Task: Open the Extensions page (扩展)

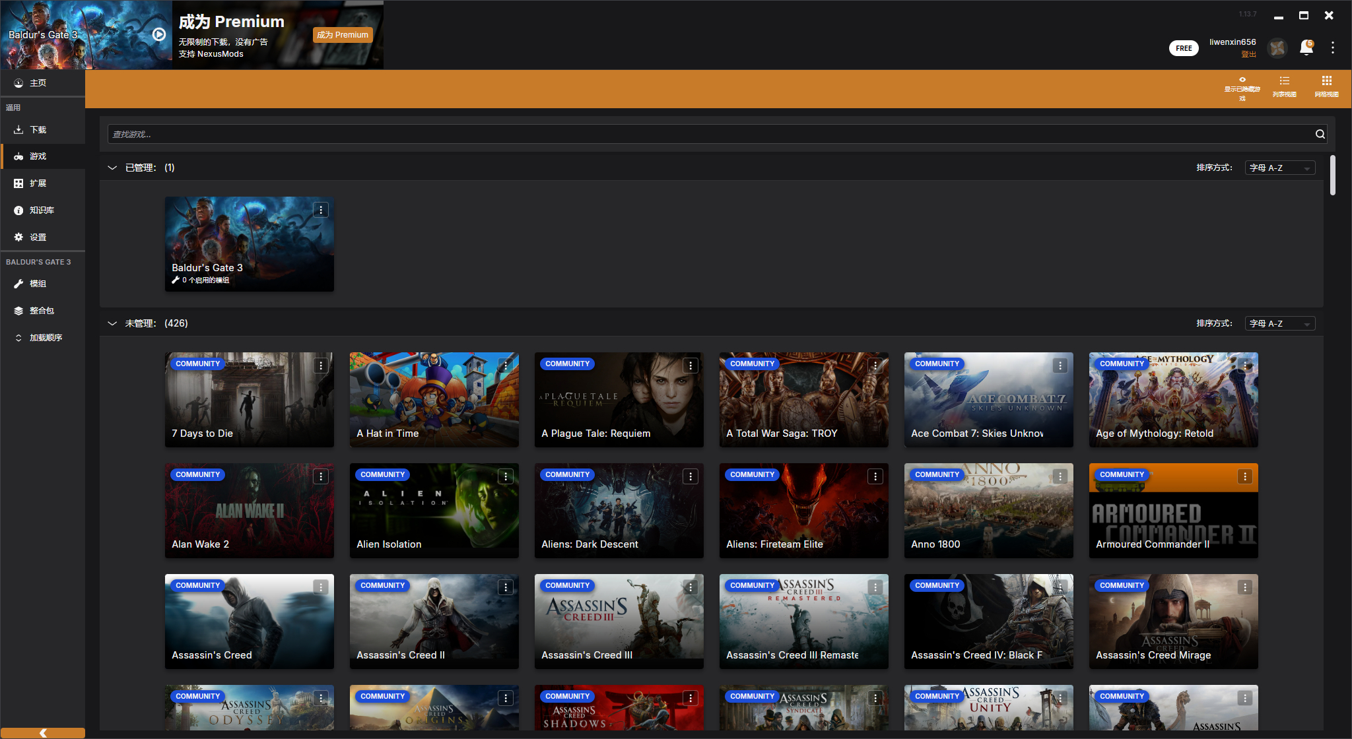Action: coord(42,183)
